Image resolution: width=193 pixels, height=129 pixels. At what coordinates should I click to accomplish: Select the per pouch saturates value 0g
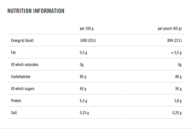click(x=180, y=65)
